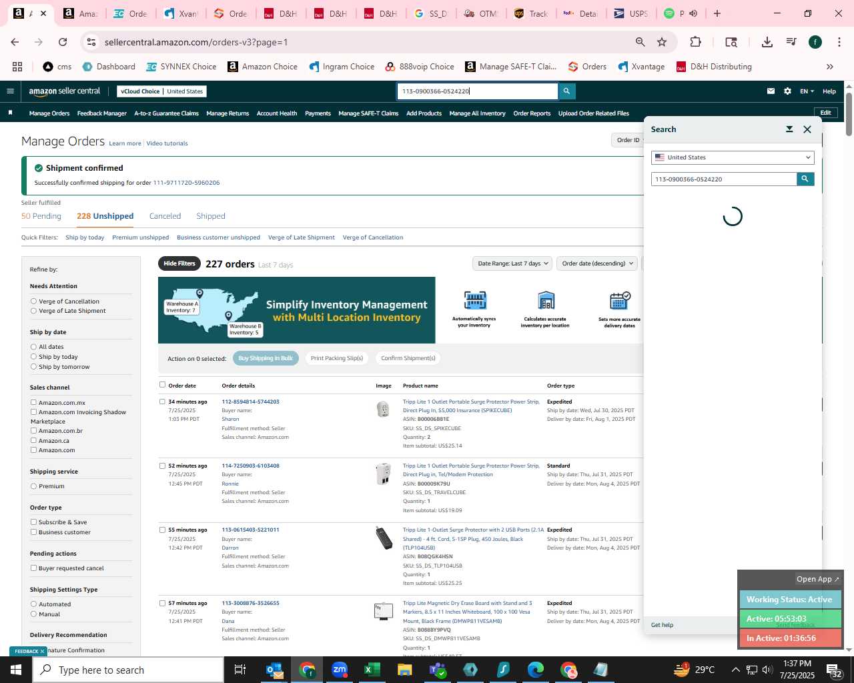Check the select-all orders checkbox

point(162,385)
